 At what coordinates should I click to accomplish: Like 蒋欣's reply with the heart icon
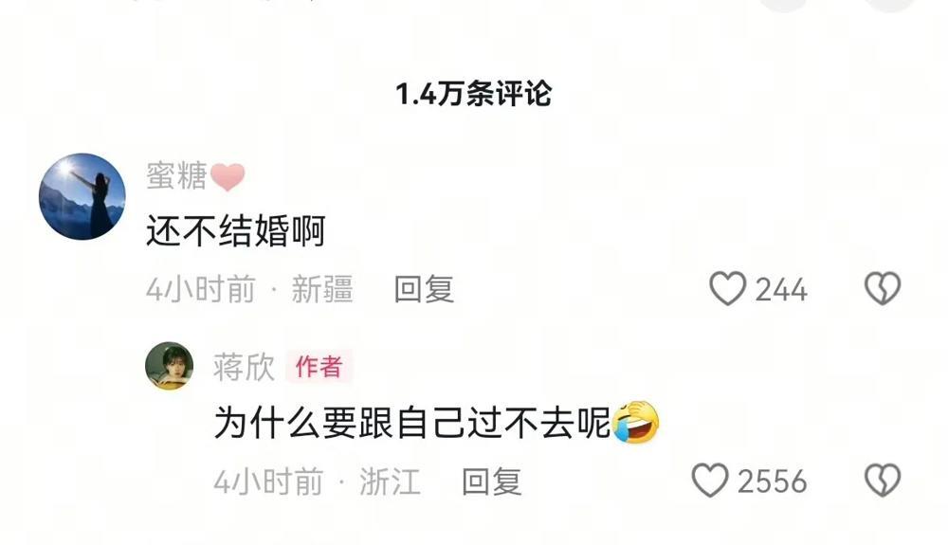(x=710, y=481)
